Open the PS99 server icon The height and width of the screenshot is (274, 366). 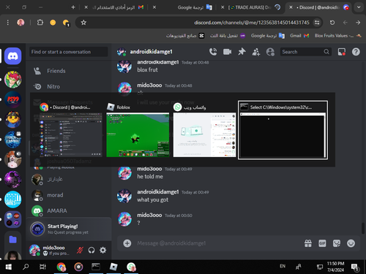[13, 99]
